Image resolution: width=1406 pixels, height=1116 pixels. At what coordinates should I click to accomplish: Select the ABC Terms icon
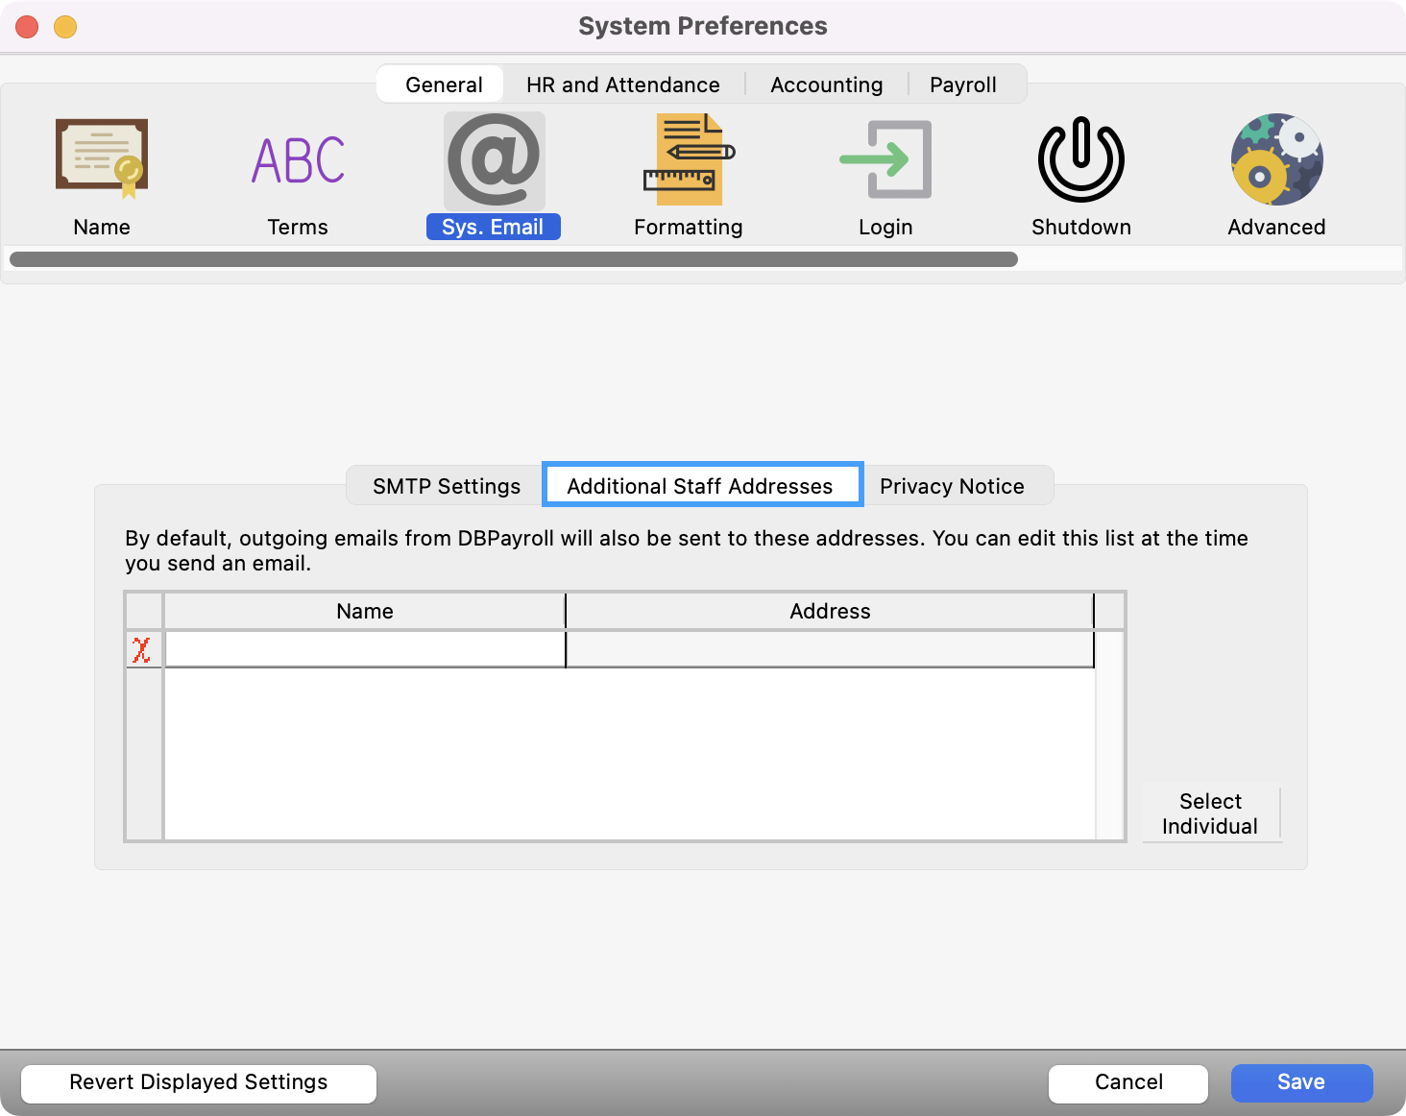(298, 159)
